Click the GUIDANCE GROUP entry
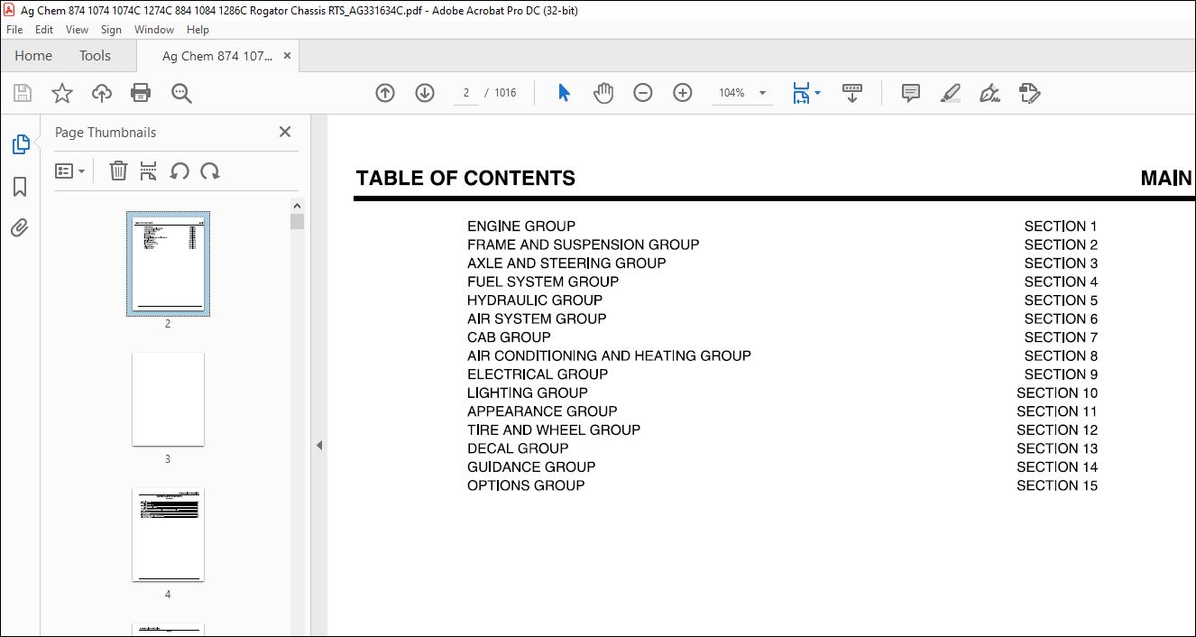Image resolution: width=1196 pixels, height=637 pixels. 531,466
